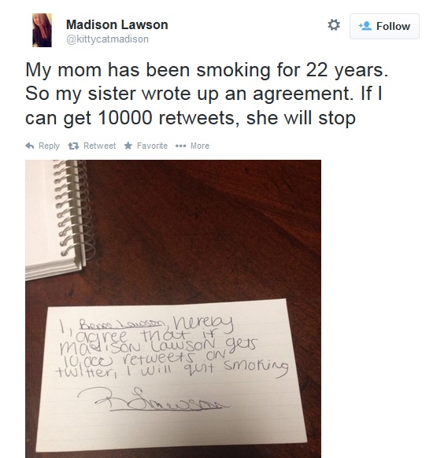Click the spiral notebook in photo

pos(58,219)
